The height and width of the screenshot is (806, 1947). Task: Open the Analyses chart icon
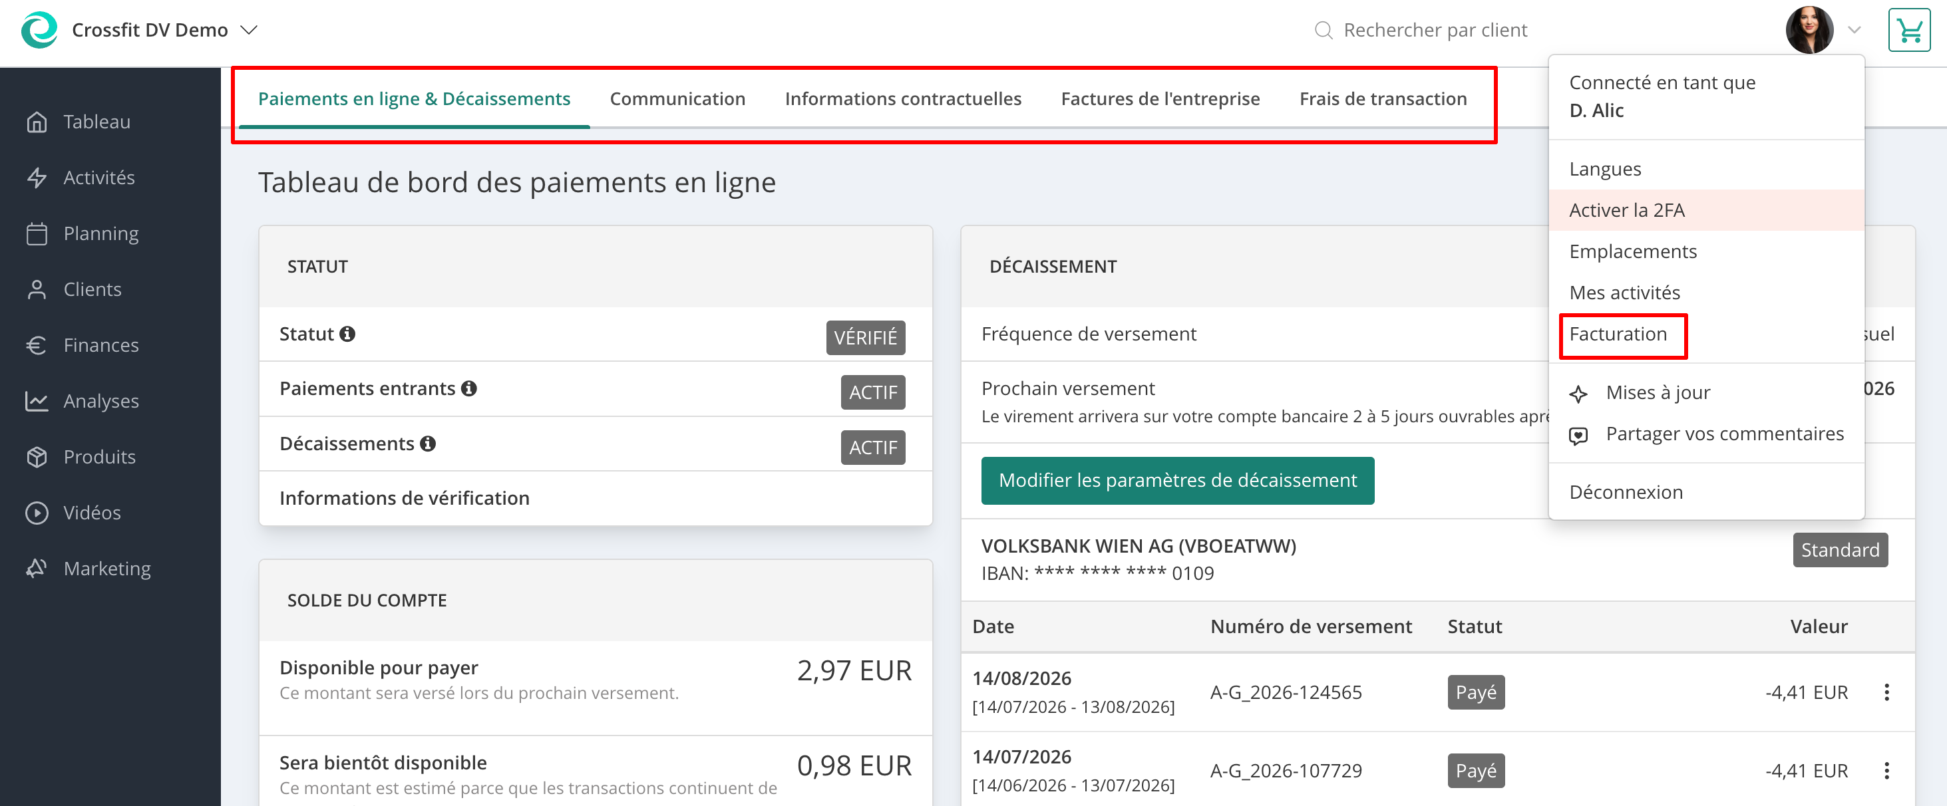pos(37,401)
